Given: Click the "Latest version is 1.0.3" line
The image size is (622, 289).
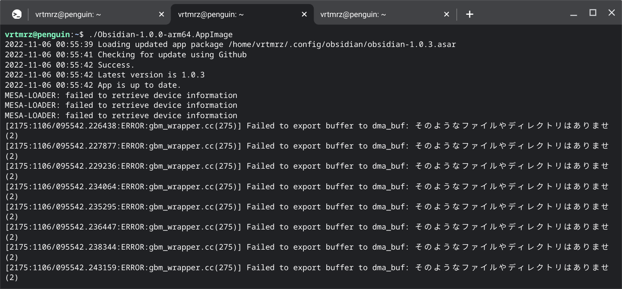Looking at the screenshot, I should point(151,75).
